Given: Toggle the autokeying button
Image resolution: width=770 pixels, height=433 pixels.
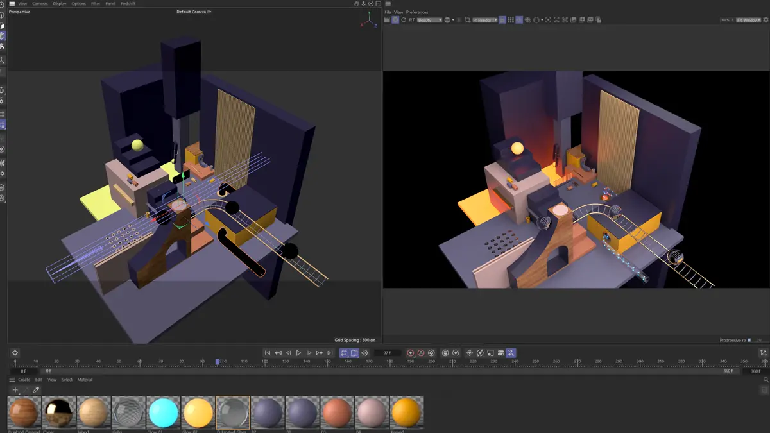Looking at the screenshot, I should pyautogui.click(x=421, y=353).
